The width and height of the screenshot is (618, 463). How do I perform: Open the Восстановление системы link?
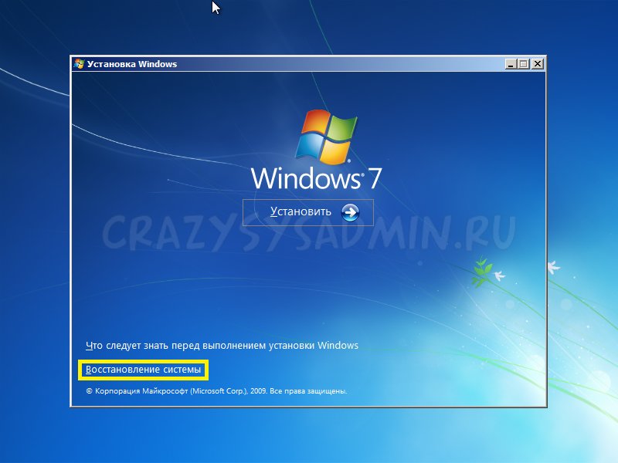tap(143, 370)
